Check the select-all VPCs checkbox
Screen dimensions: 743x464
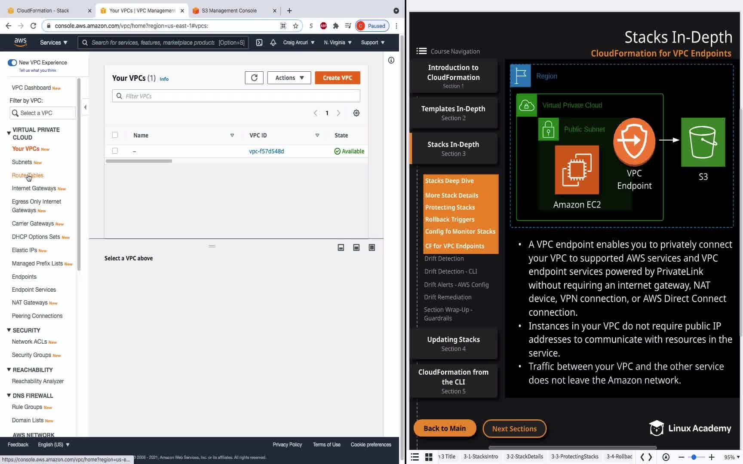click(x=115, y=135)
